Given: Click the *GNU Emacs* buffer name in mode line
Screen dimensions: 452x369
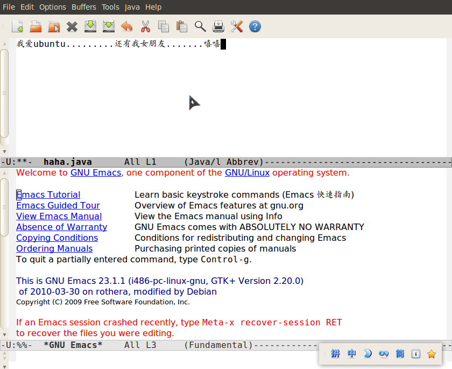Looking at the screenshot, I should click(x=73, y=345).
